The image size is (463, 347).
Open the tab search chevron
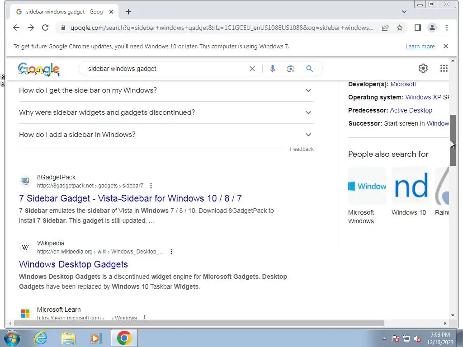pos(404,12)
